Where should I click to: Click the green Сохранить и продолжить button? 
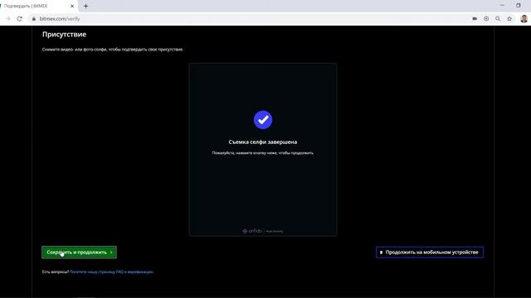(79, 252)
